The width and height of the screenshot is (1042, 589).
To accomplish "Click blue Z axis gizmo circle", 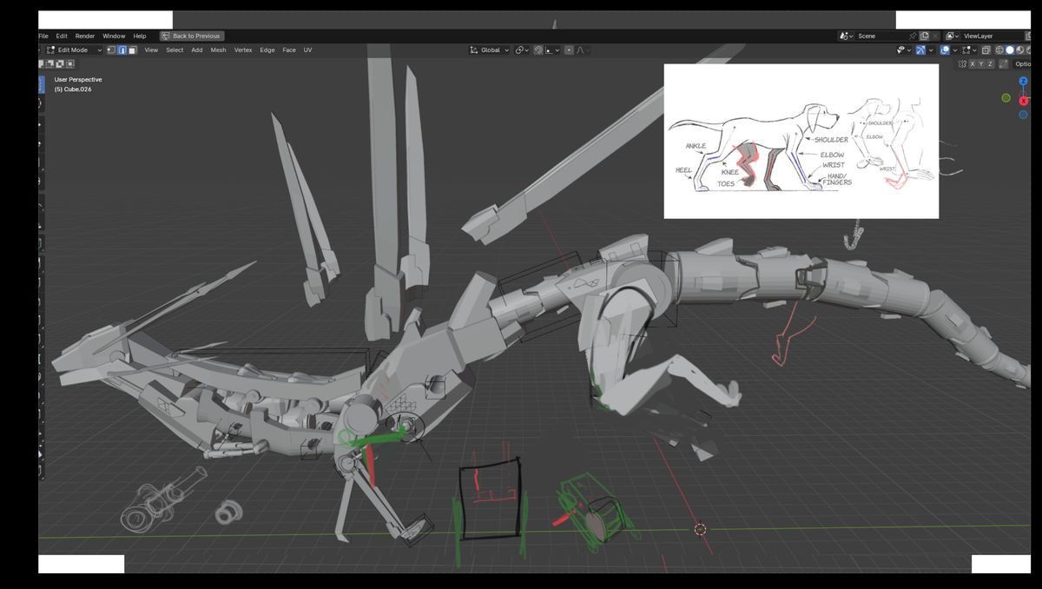I will click(x=1024, y=81).
